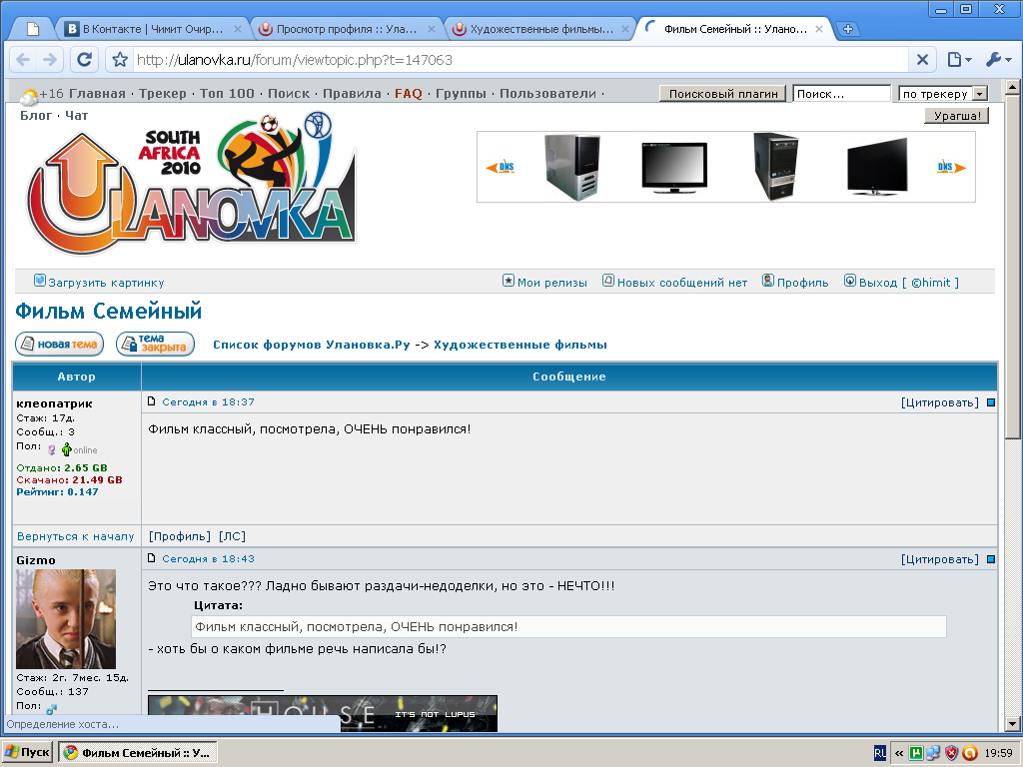Image resolution: width=1023 pixels, height=767 pixels.
Task: Click клеопатрик's online status indicator
Action: (x=68, y=449)
